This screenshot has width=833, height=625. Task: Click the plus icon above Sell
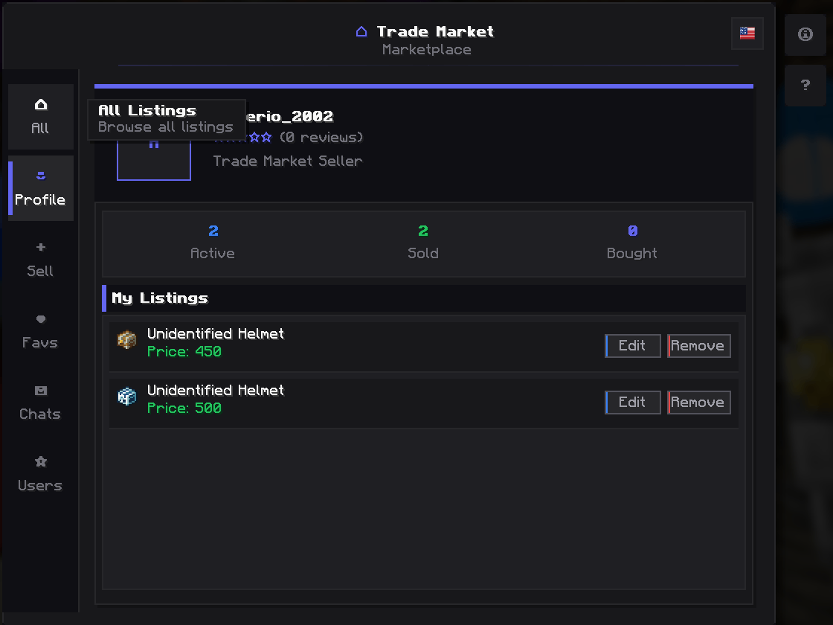click(41, 247)
